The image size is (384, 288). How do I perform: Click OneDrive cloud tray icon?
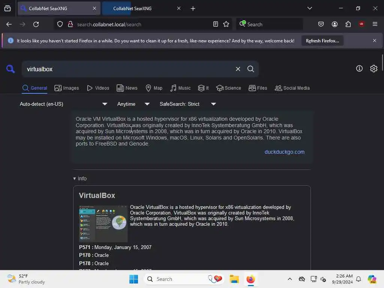point(302,279)
